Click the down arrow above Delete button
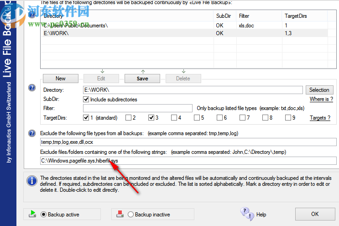The height and width of the screenshot is (226, 339). 183,71
